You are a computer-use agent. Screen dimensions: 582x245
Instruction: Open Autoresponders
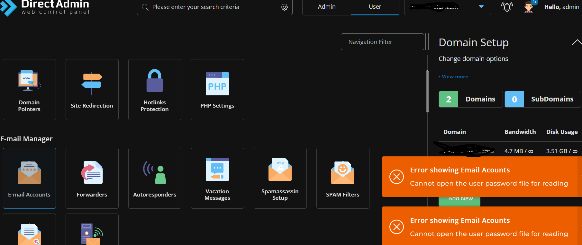(x=155, y=178)
